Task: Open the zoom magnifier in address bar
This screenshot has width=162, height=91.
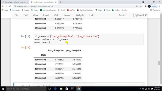Action: [137, 6]
